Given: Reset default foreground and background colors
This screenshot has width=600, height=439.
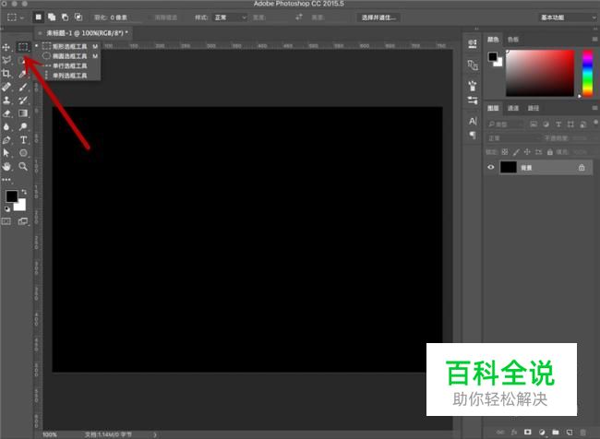Looking at the screenshot, I should (7, 208).
